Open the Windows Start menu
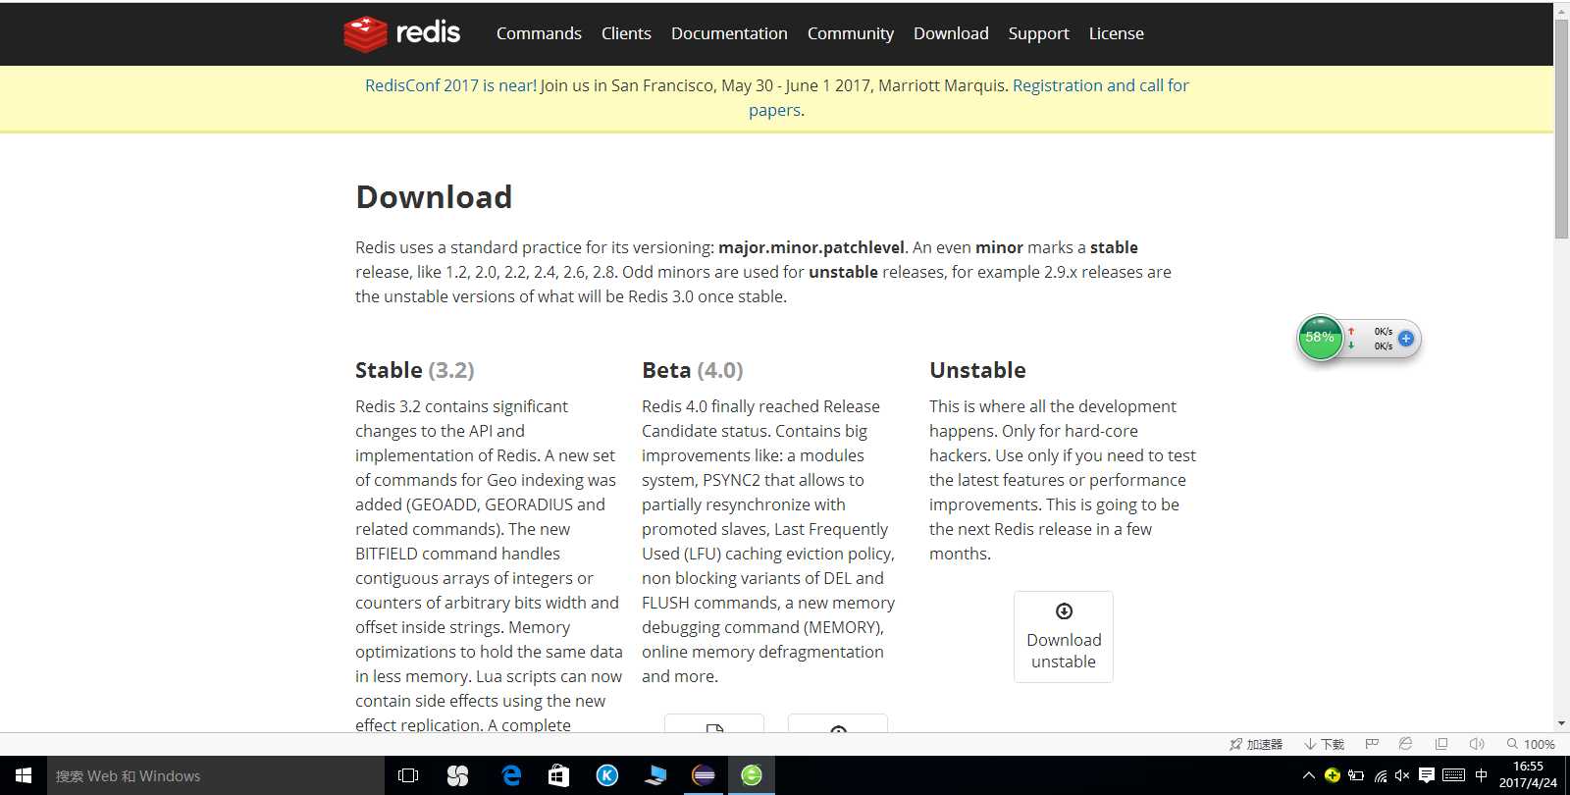 tap(24, 775)
